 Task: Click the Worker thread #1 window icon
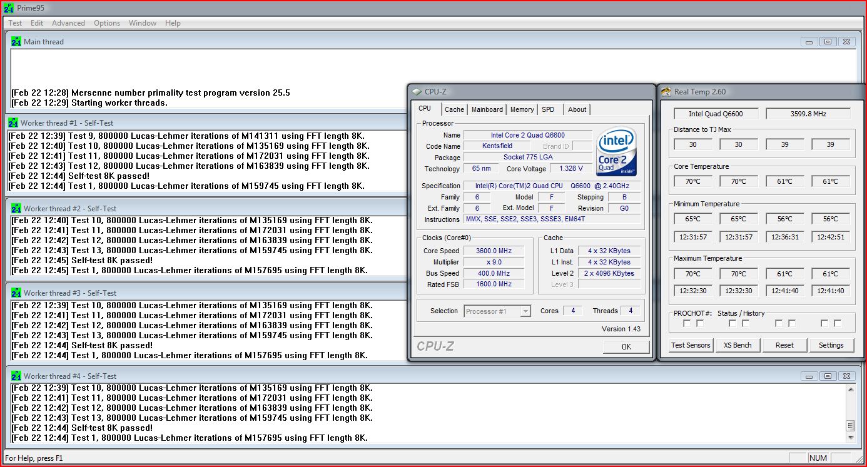[13, 123]
